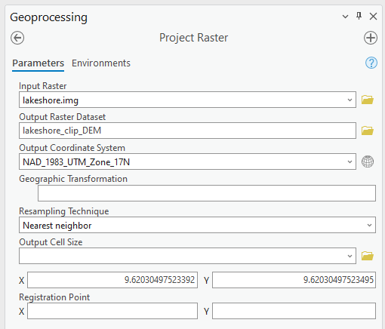Expand the Resampling Technique dropdown
Viewport: 385px width, 329px height.
(x=369, y=225)
